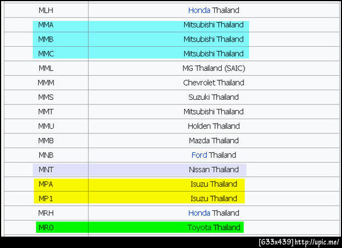This screenshot has height=248, width=342.
Task: Select Mitsubishi Thailand in the MMA row
Action: [x=214, y=25]
